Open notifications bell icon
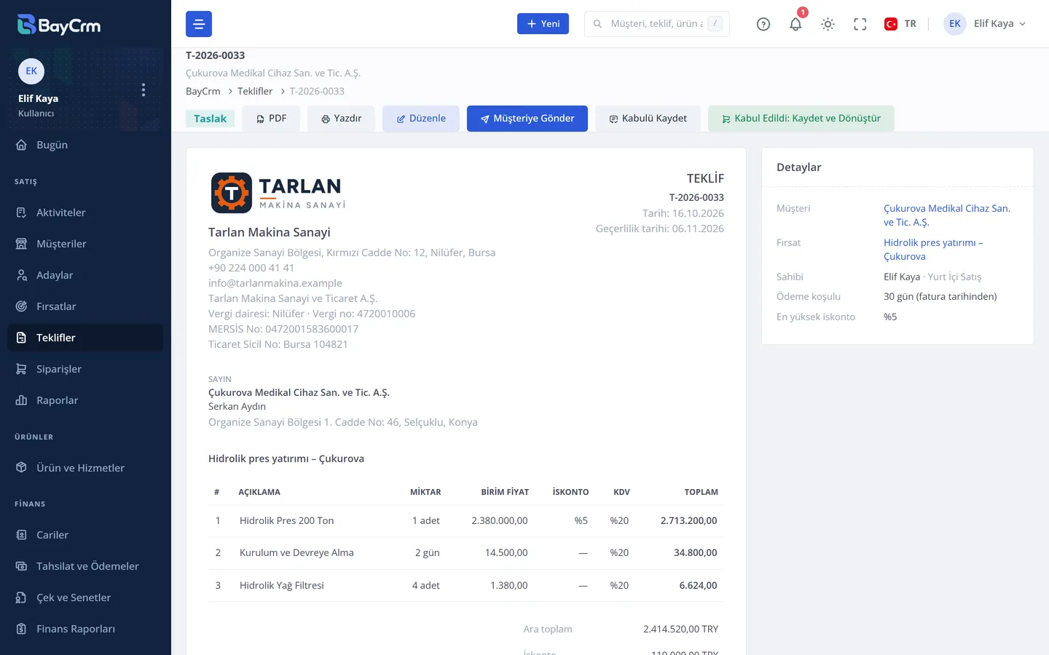Image resolution: width=1049 pixels, height=655 pixels. (795, 24)
